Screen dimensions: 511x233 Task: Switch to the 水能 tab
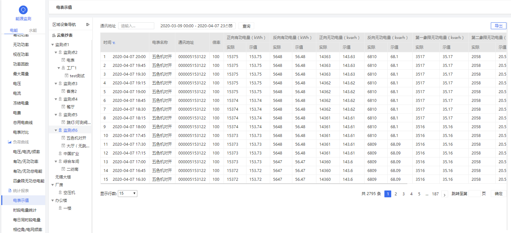pyautogui.click(x=33, y=31)
